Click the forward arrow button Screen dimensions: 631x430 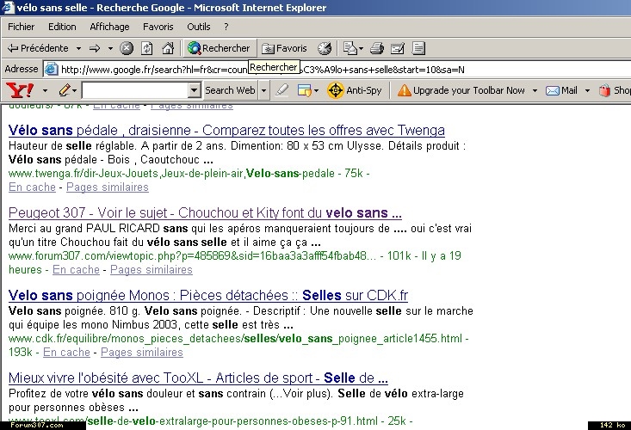95,49
